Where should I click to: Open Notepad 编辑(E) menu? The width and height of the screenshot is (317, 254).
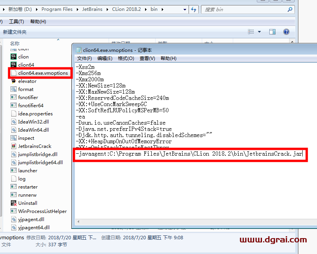pyautogui.click(x=105, y=58)
